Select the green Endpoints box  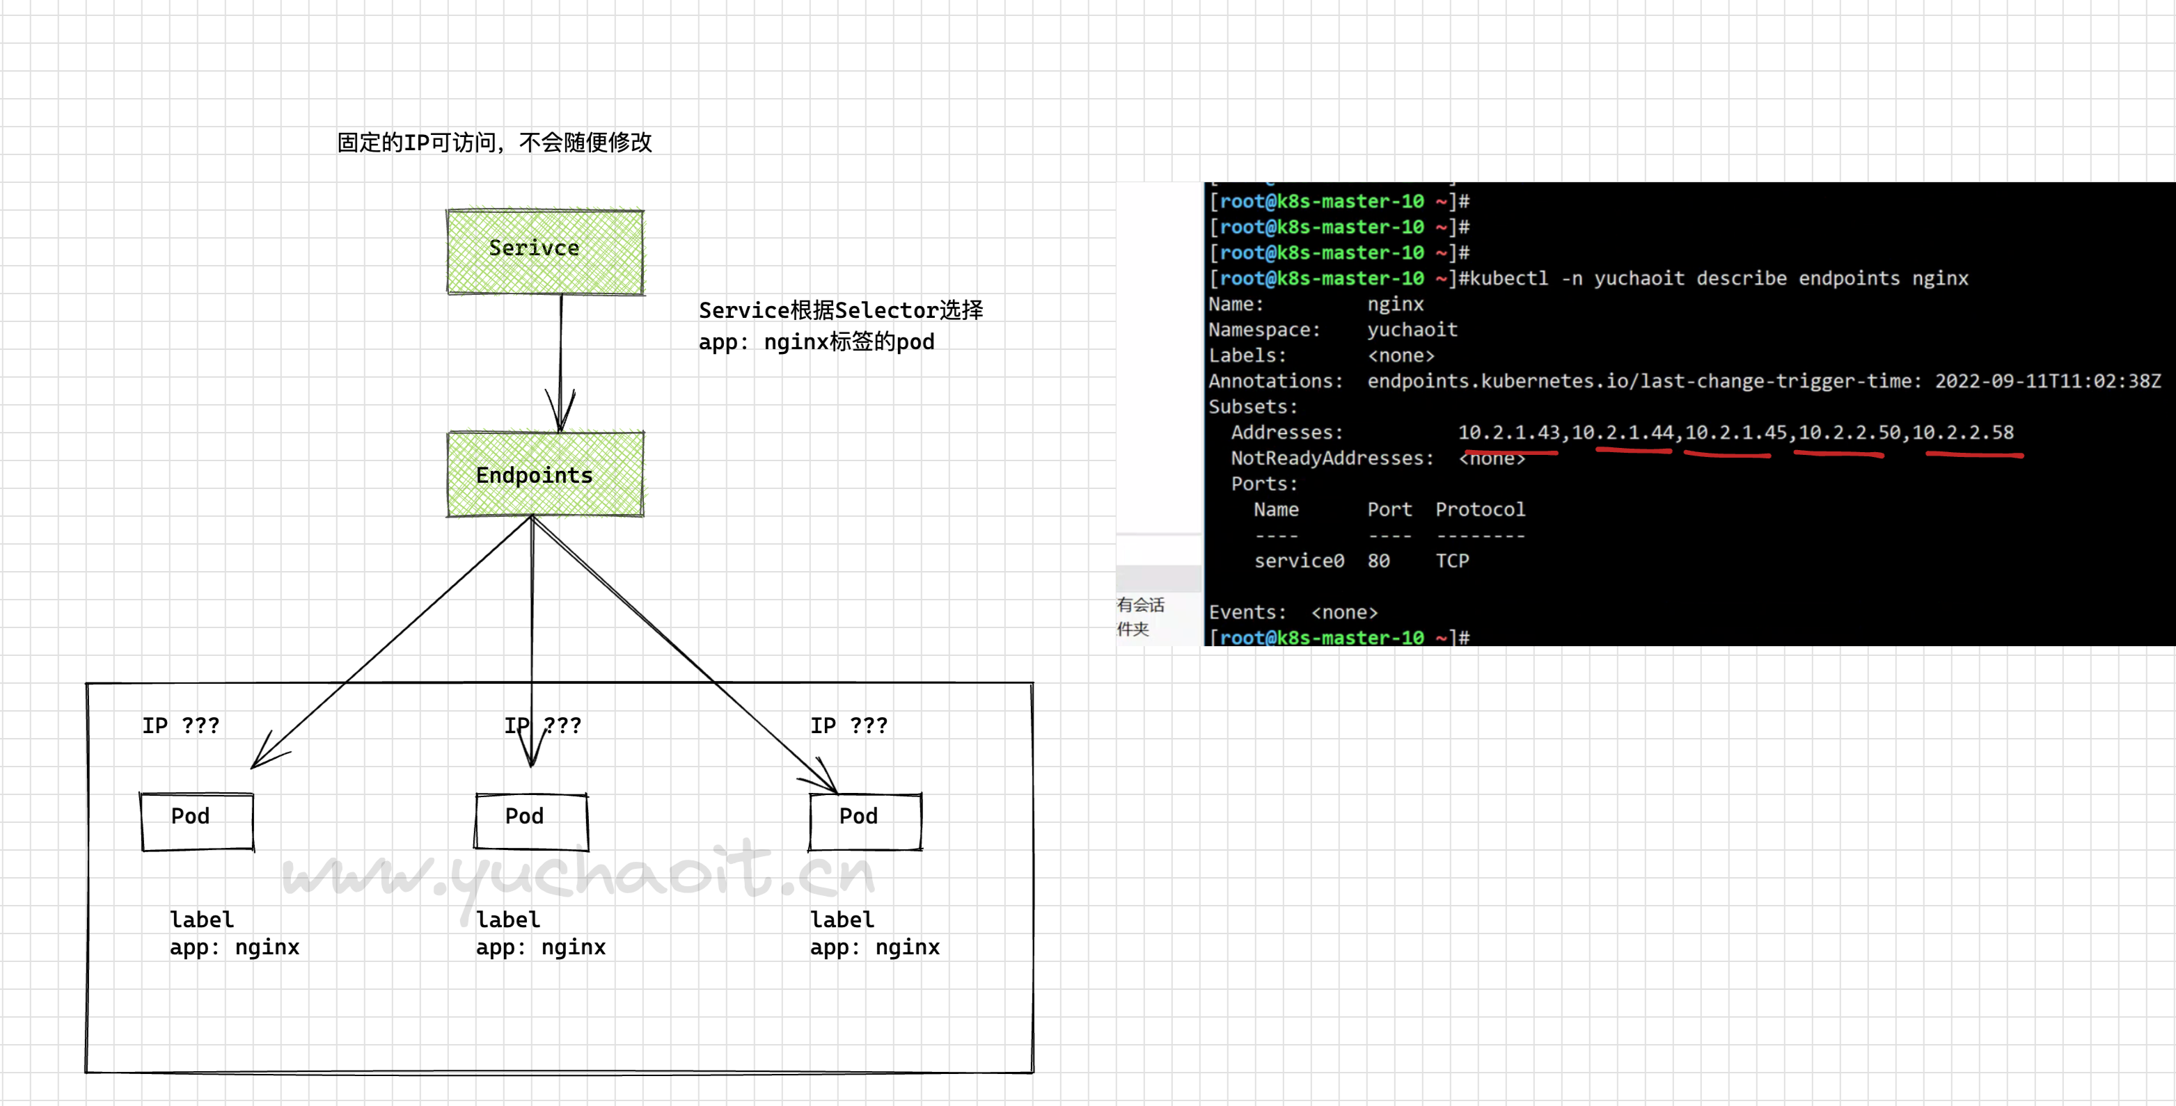tap(545, 474)
